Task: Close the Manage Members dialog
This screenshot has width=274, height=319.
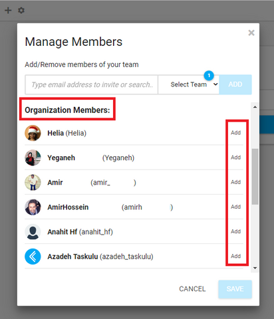Action: (251, 33)
